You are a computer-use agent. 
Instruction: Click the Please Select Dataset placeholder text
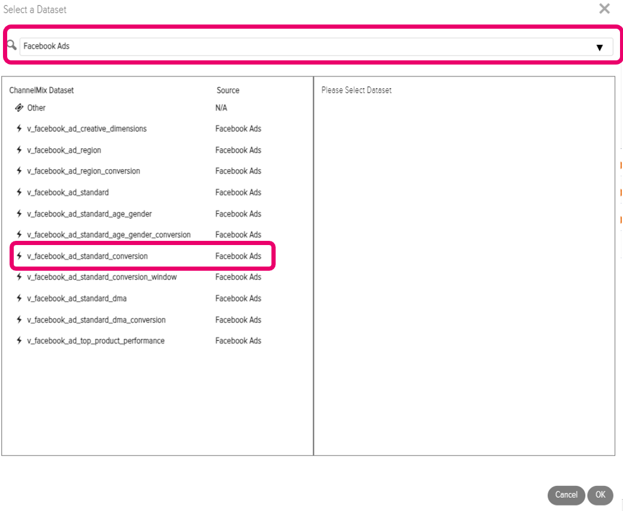pyautogui.click(x=356, y=90)
